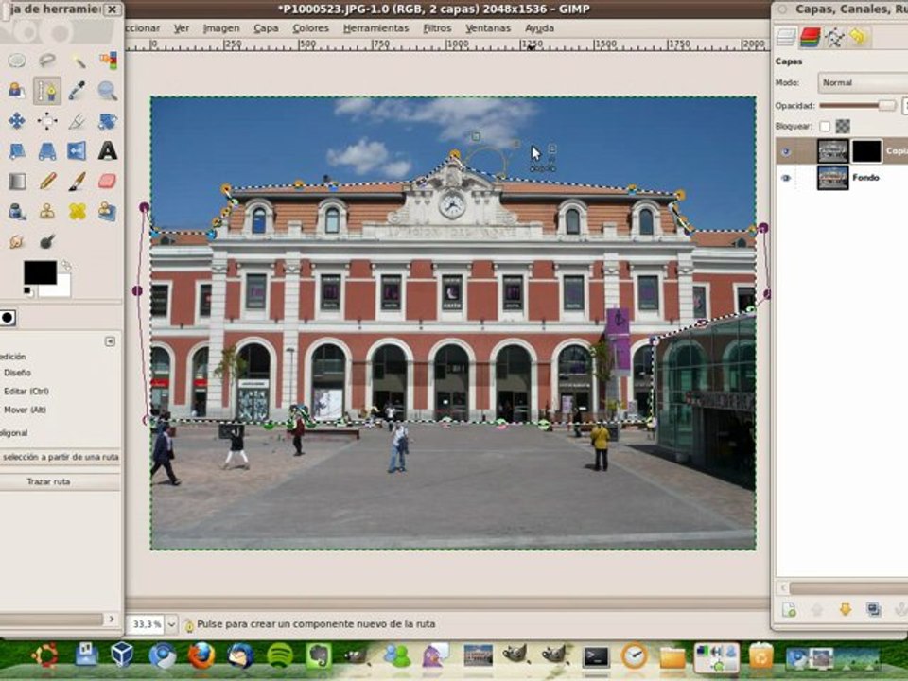Select the Ellipse Select tool

click(x=17, y=61)
